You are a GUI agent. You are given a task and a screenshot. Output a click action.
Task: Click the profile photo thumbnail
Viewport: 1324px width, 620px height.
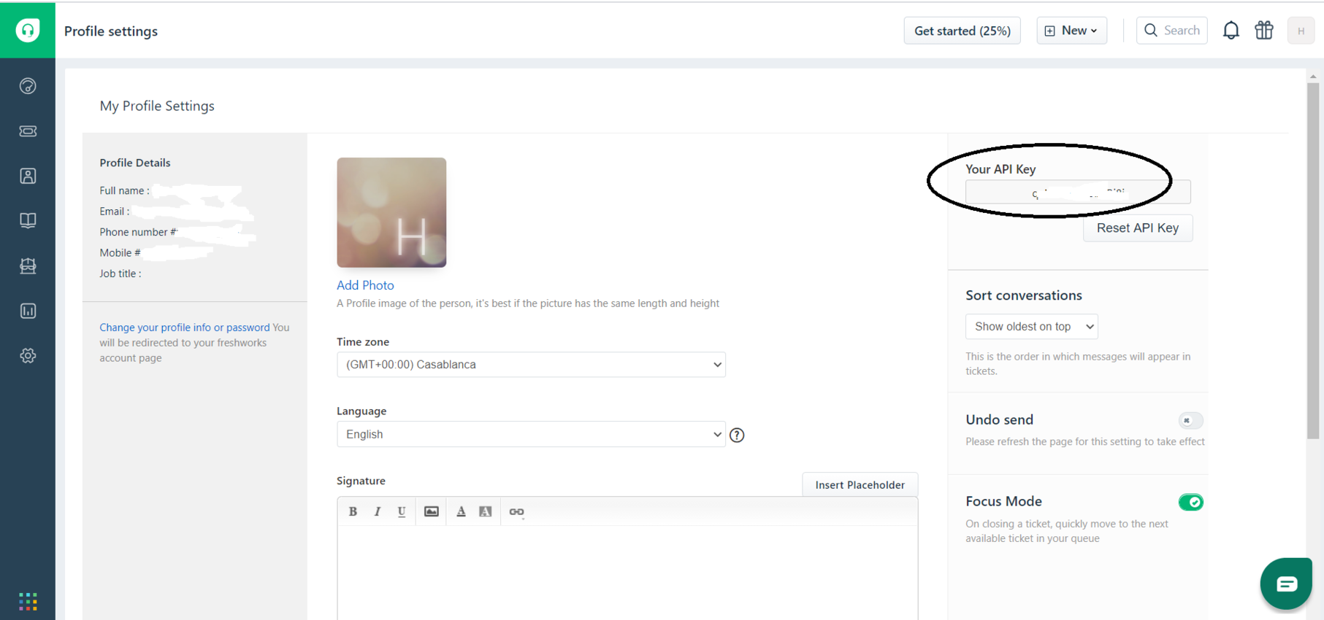pyautogui.click(x=391, y=212)
